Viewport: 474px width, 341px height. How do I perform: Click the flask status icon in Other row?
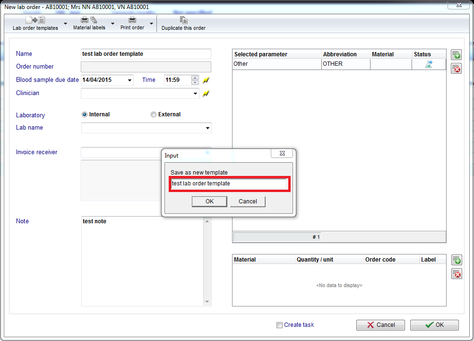pyautogui.click(x=429, y=64)
